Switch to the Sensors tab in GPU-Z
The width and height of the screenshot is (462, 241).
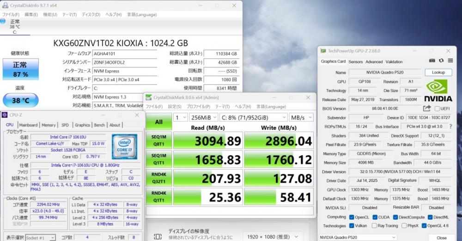point(356,61)
